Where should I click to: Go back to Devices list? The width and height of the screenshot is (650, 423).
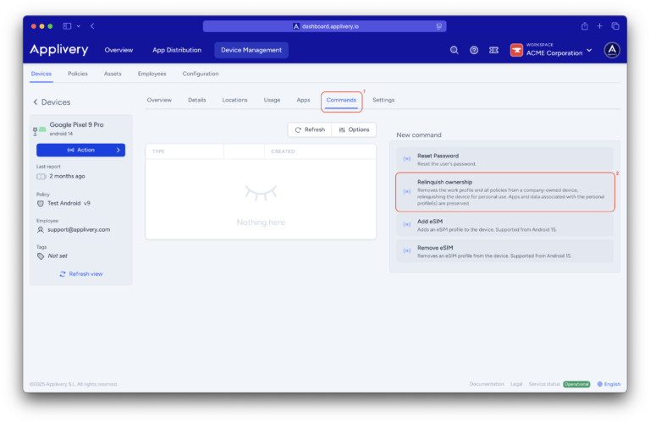coord(52,102)
